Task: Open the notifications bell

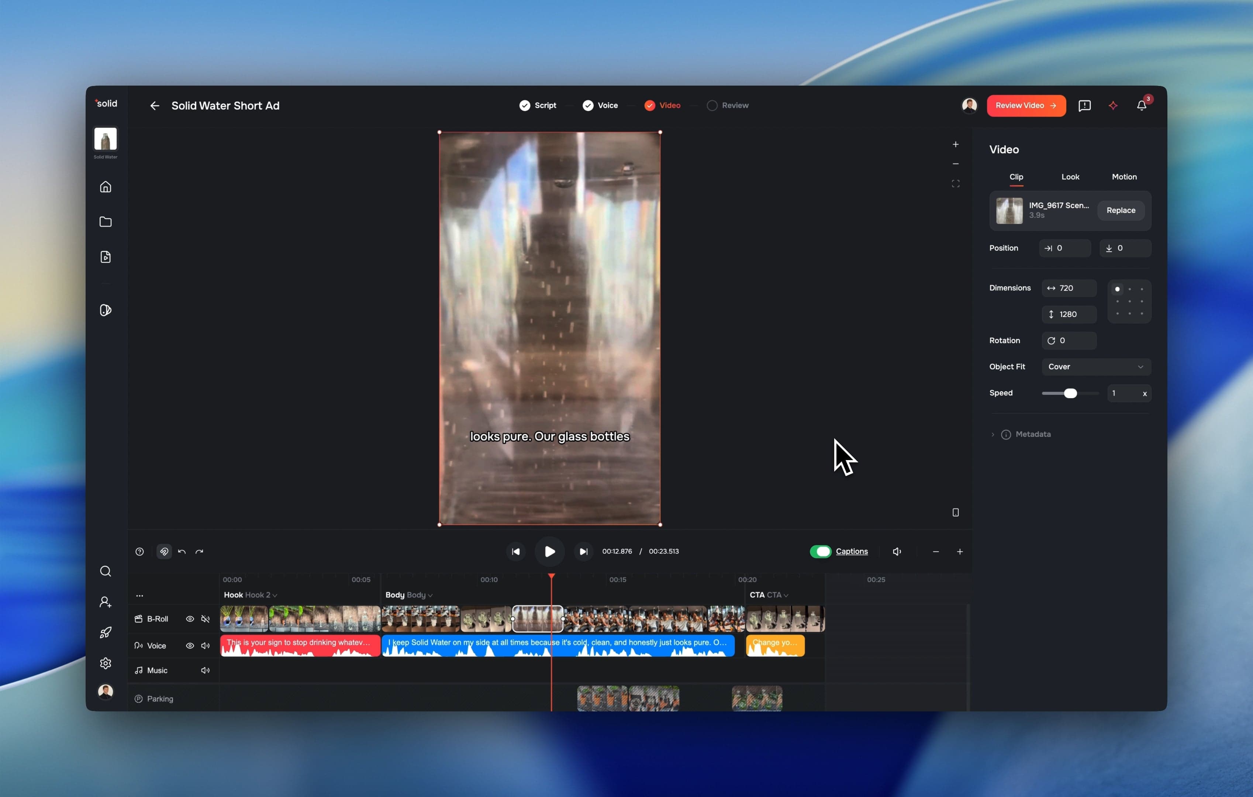Action: [1142, 106]
